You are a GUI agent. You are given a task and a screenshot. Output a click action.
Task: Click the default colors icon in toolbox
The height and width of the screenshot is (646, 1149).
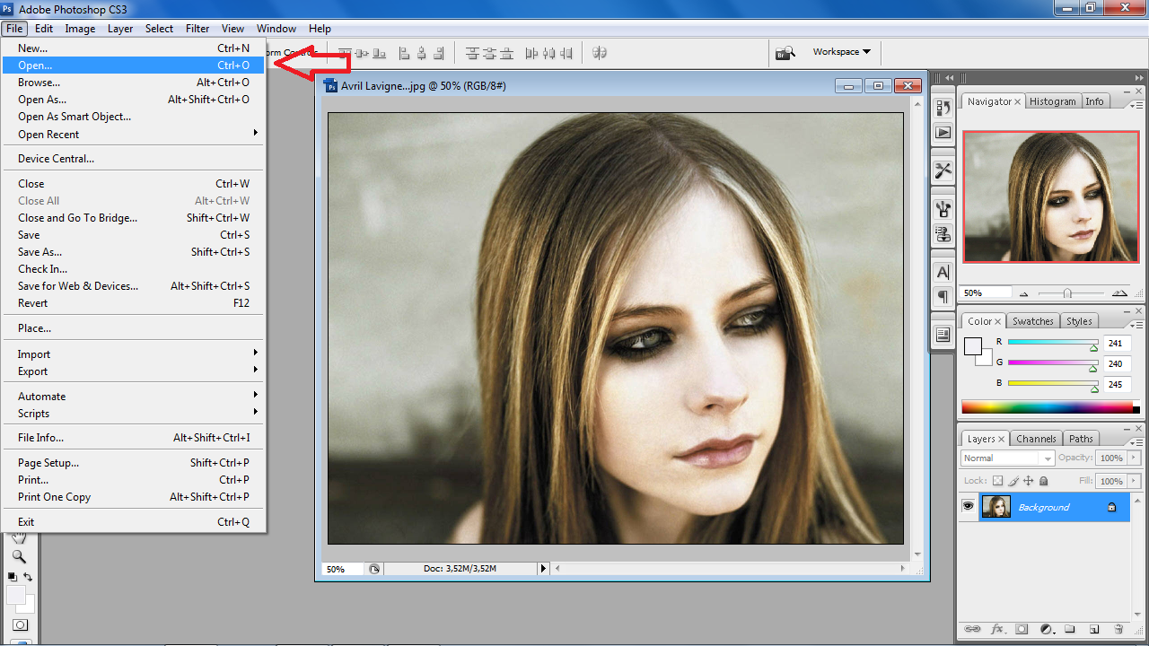point(13,577)
